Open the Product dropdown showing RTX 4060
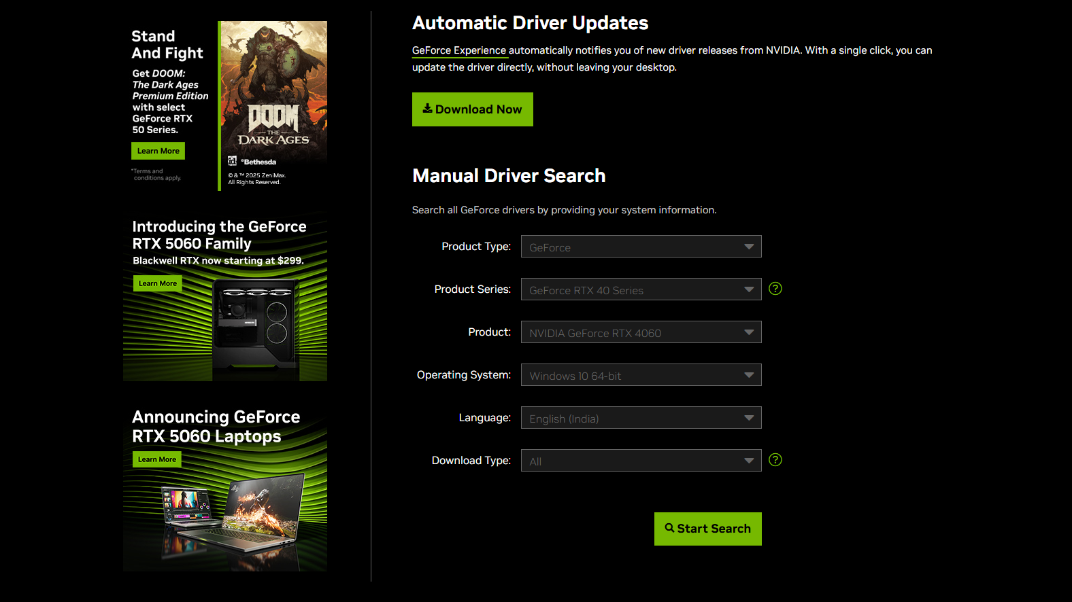This screenshot has height=602, width=1072. (641, 332)
